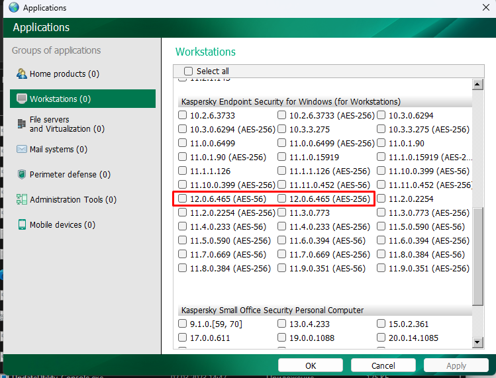Tick the Select all checkbox

pyautogui.click(x=188, y=71)
